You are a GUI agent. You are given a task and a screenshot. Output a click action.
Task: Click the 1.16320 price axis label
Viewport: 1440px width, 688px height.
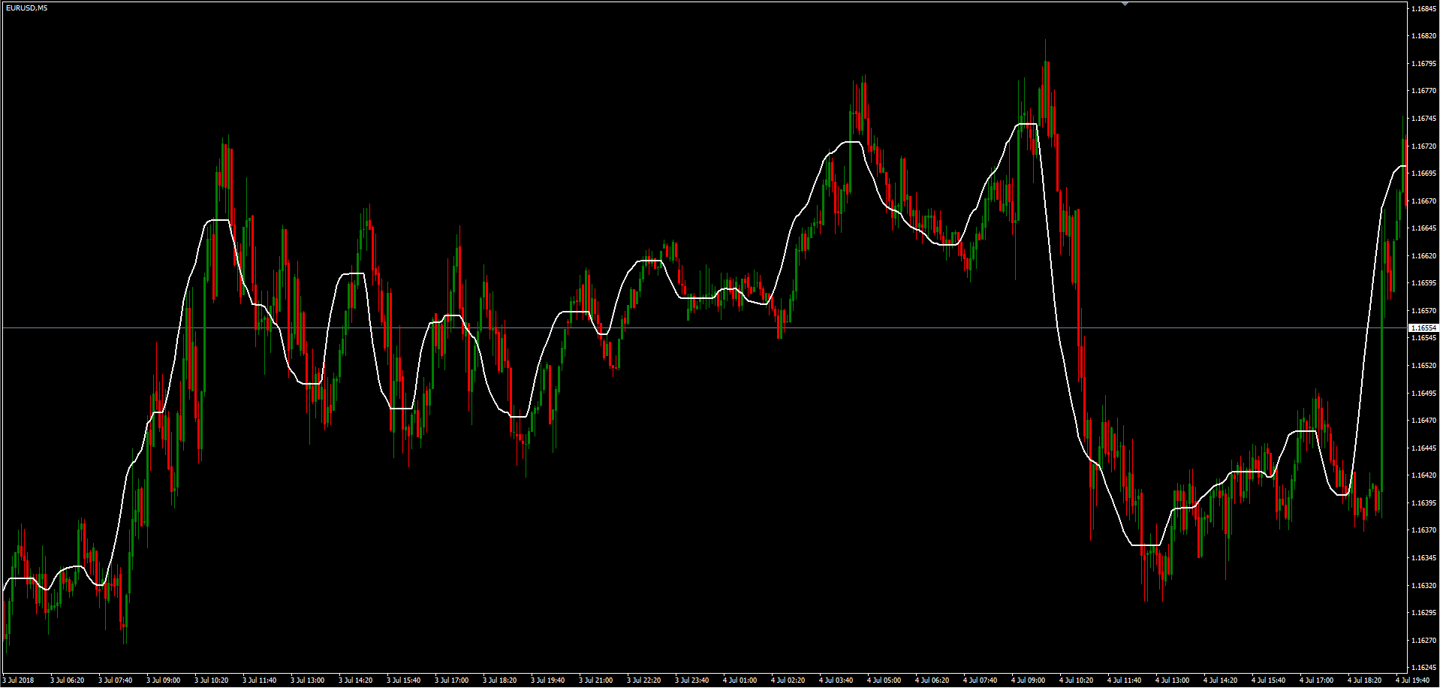click(x=1423, y=586)
